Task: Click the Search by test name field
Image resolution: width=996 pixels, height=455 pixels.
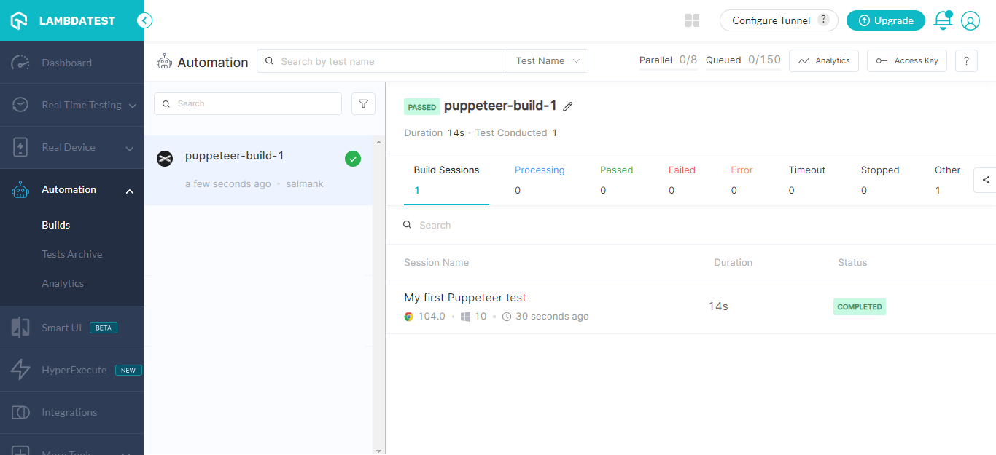Action: [x=390, y=61]
